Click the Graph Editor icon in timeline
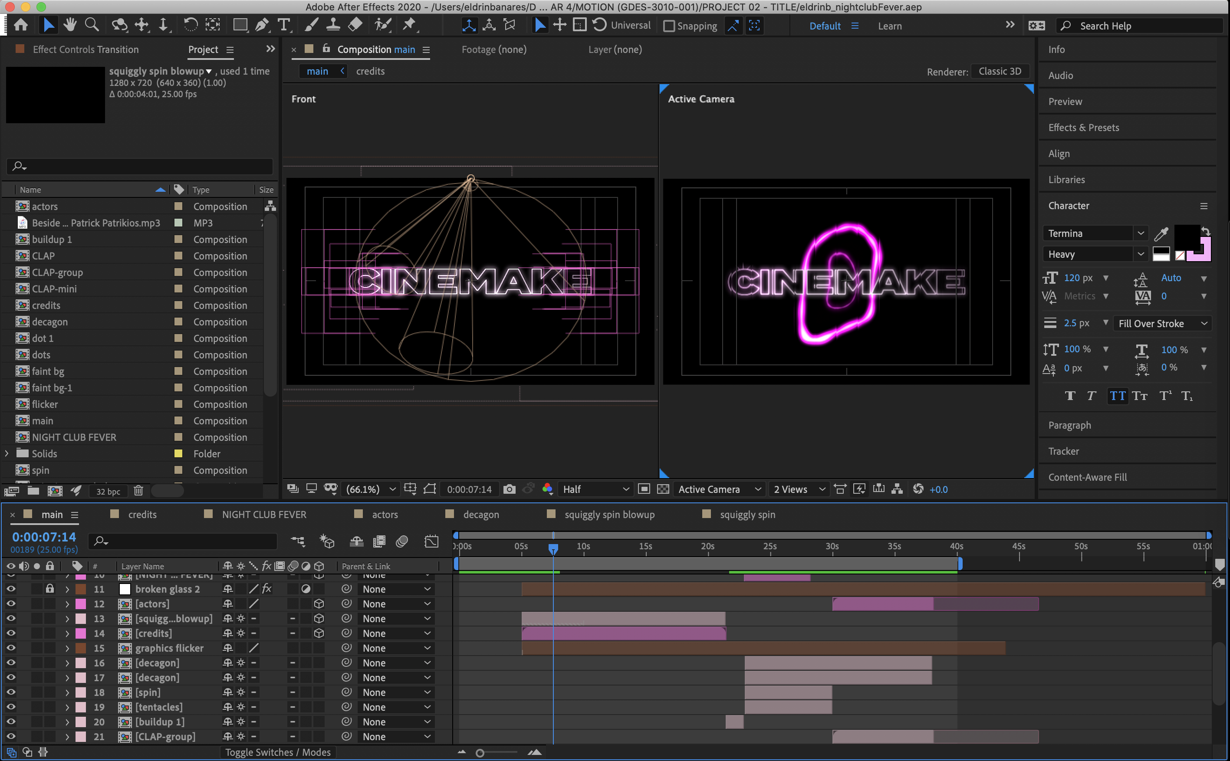 pyautogui.click(x=431, y=541)
